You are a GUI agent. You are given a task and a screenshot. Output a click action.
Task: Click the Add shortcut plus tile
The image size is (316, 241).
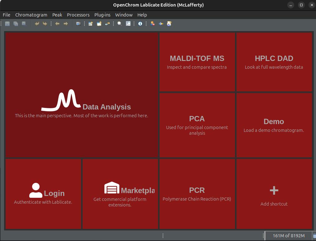pos(274,194)
